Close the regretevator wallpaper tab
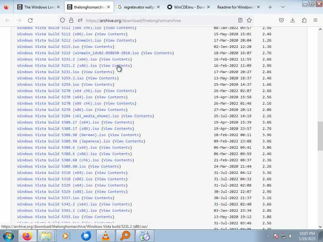The image size is (323, 242). coord(158,7)
